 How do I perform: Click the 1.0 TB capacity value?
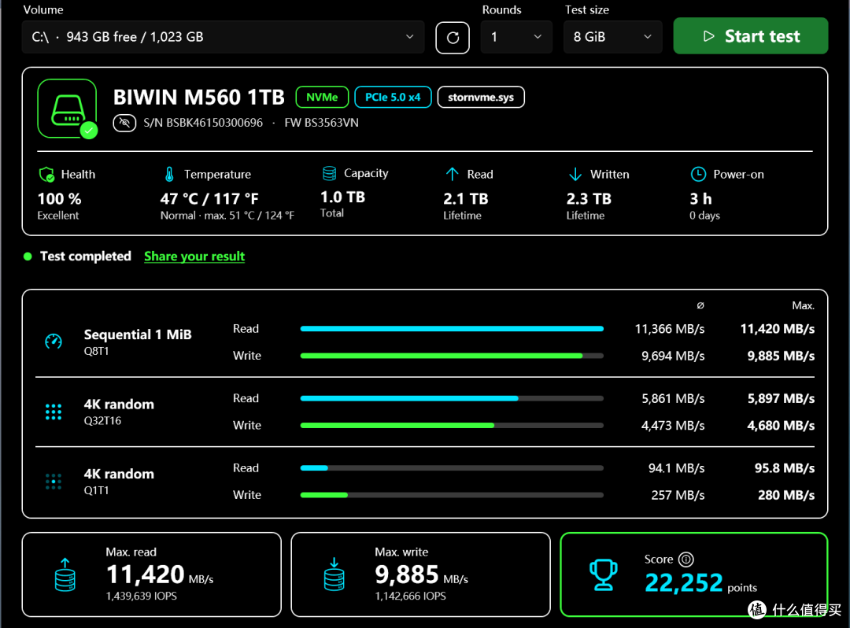[x=342, y=197]
